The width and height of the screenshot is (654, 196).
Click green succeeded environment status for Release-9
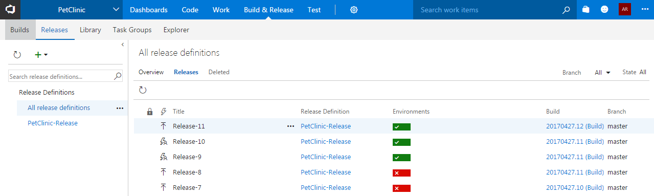pyautogui.click(x=401, y=158)
